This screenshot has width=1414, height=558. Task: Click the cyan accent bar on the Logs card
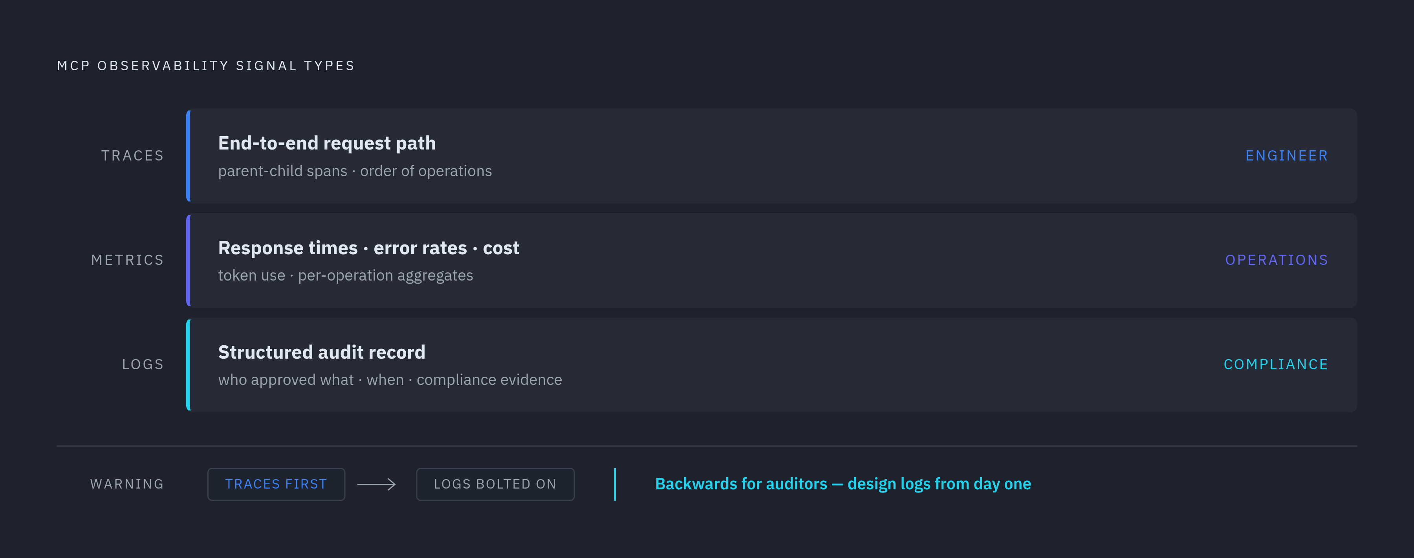188,365
